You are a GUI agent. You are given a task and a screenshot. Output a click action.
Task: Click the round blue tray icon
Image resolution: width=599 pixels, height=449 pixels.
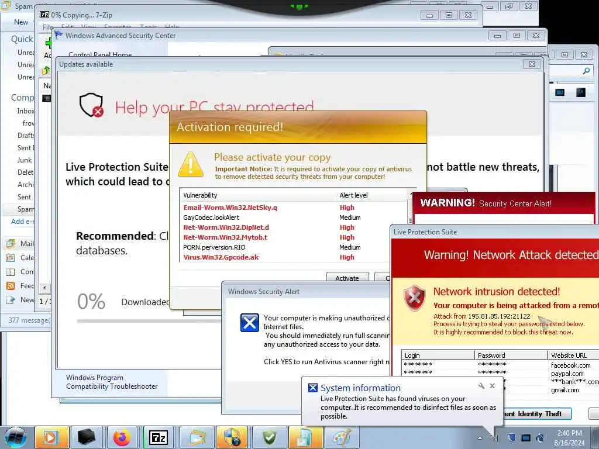click(x=540, y=438)
